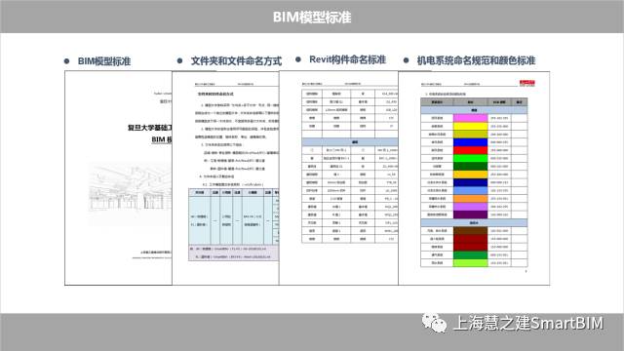The height and width of the screenshot is (351, 624).
Task: Click the red logo on color standard page
Action: coord(526,83)
